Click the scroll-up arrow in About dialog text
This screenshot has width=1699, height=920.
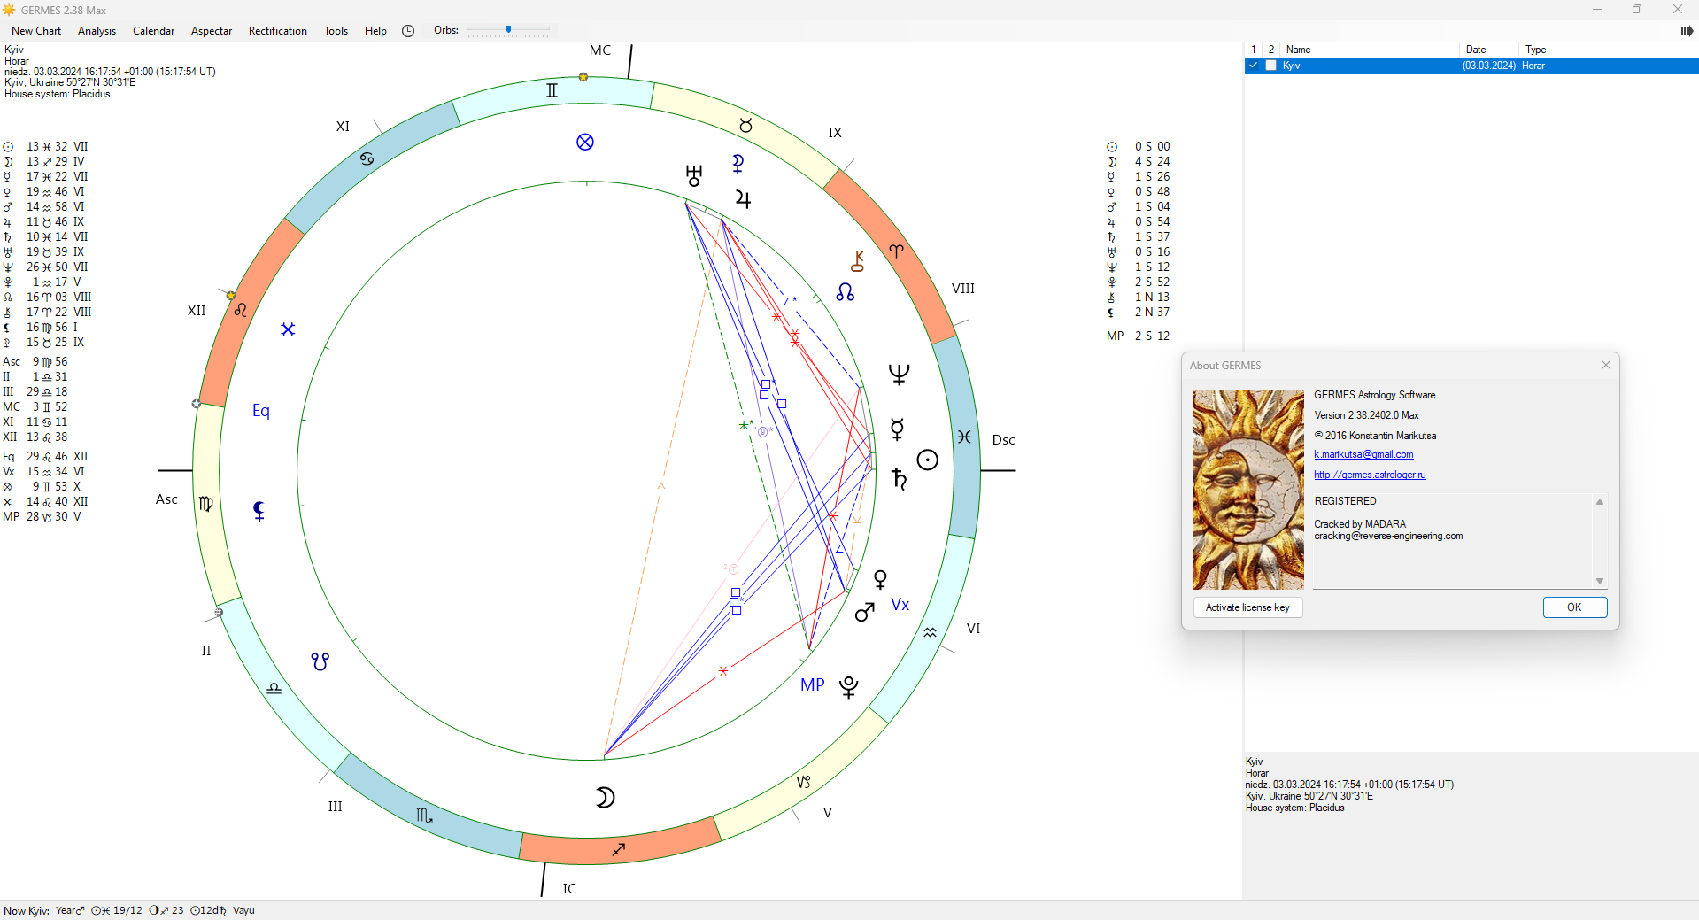tap(1600, 502)
